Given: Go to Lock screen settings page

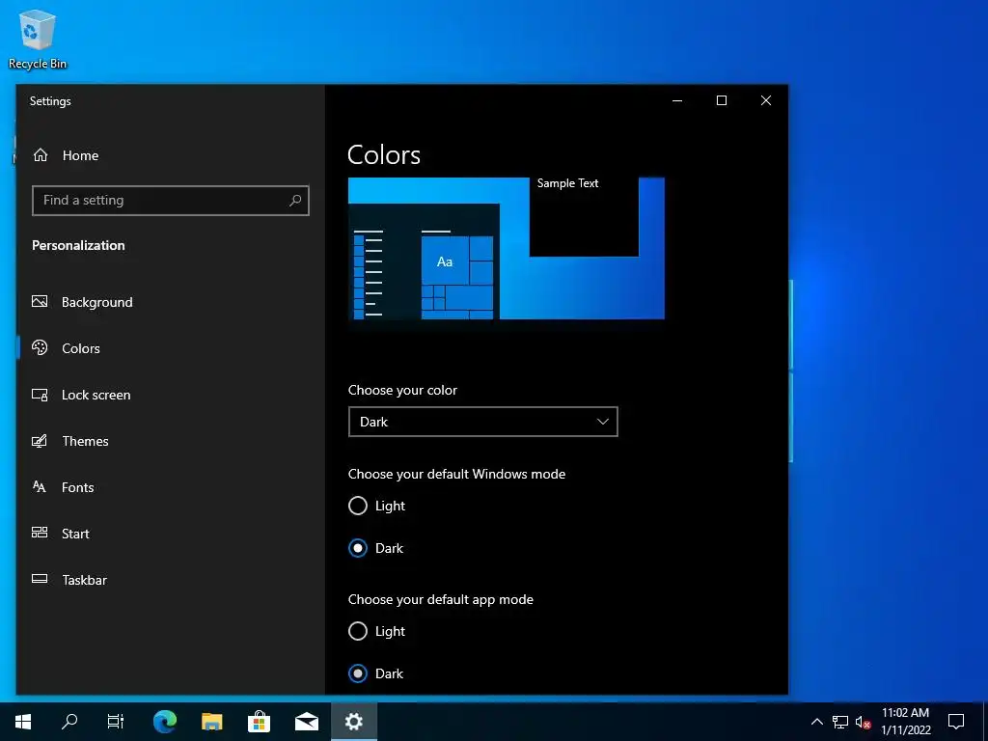Looking at the screenshot, I should point(170,395).
